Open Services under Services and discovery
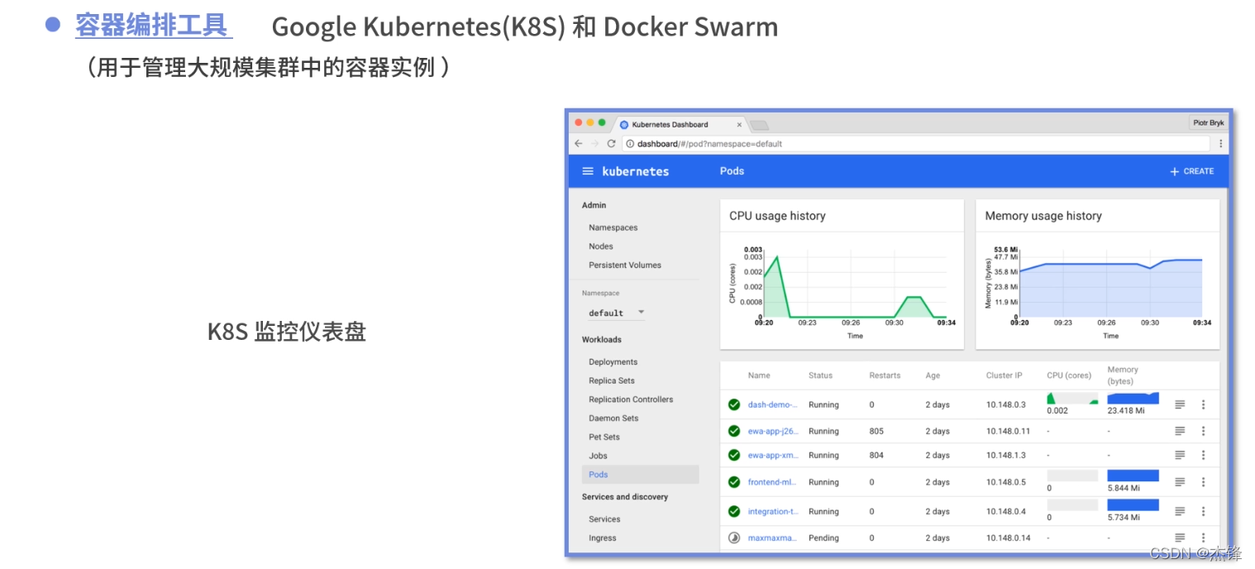The image size is (1255, 569). (x=604, y=519)
